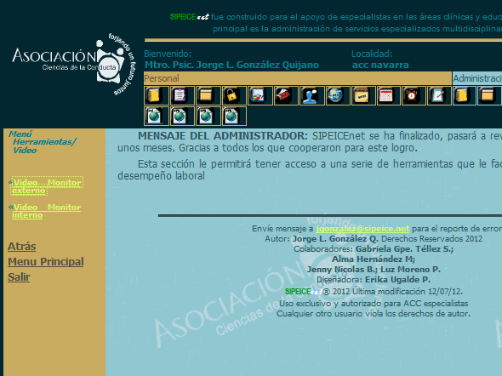The height and width of the screenshot is (376, 502).
Task: Go back with Atrás link
Action: 22,247
